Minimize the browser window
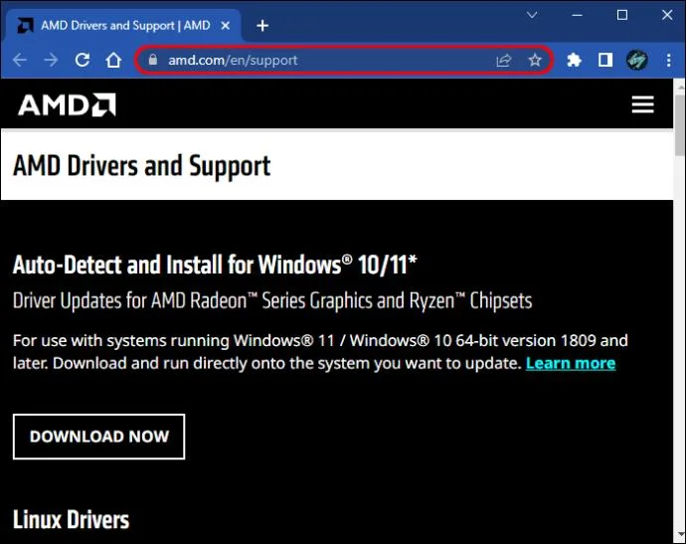Image resolution: width=686 pixels, height=544 pixels. coord(577,15)
